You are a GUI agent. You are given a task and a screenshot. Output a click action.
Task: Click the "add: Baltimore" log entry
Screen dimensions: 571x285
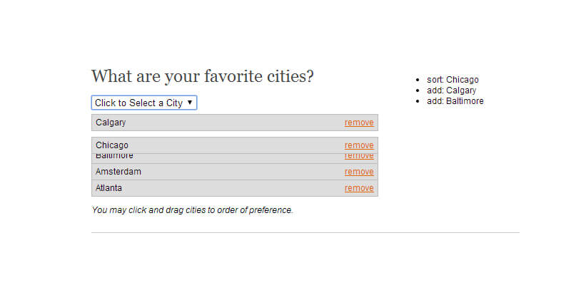[x=455, y=101]
